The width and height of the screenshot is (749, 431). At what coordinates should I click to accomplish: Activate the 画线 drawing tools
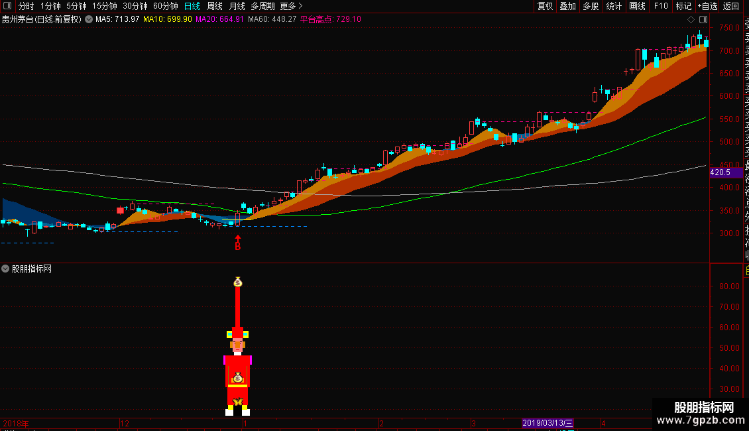(x=637, y=6)
